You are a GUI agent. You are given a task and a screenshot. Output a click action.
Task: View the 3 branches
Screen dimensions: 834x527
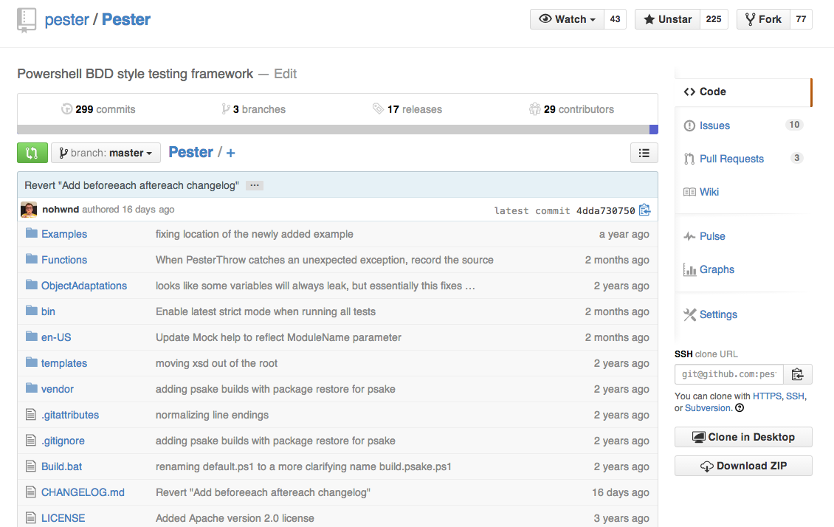254,109
